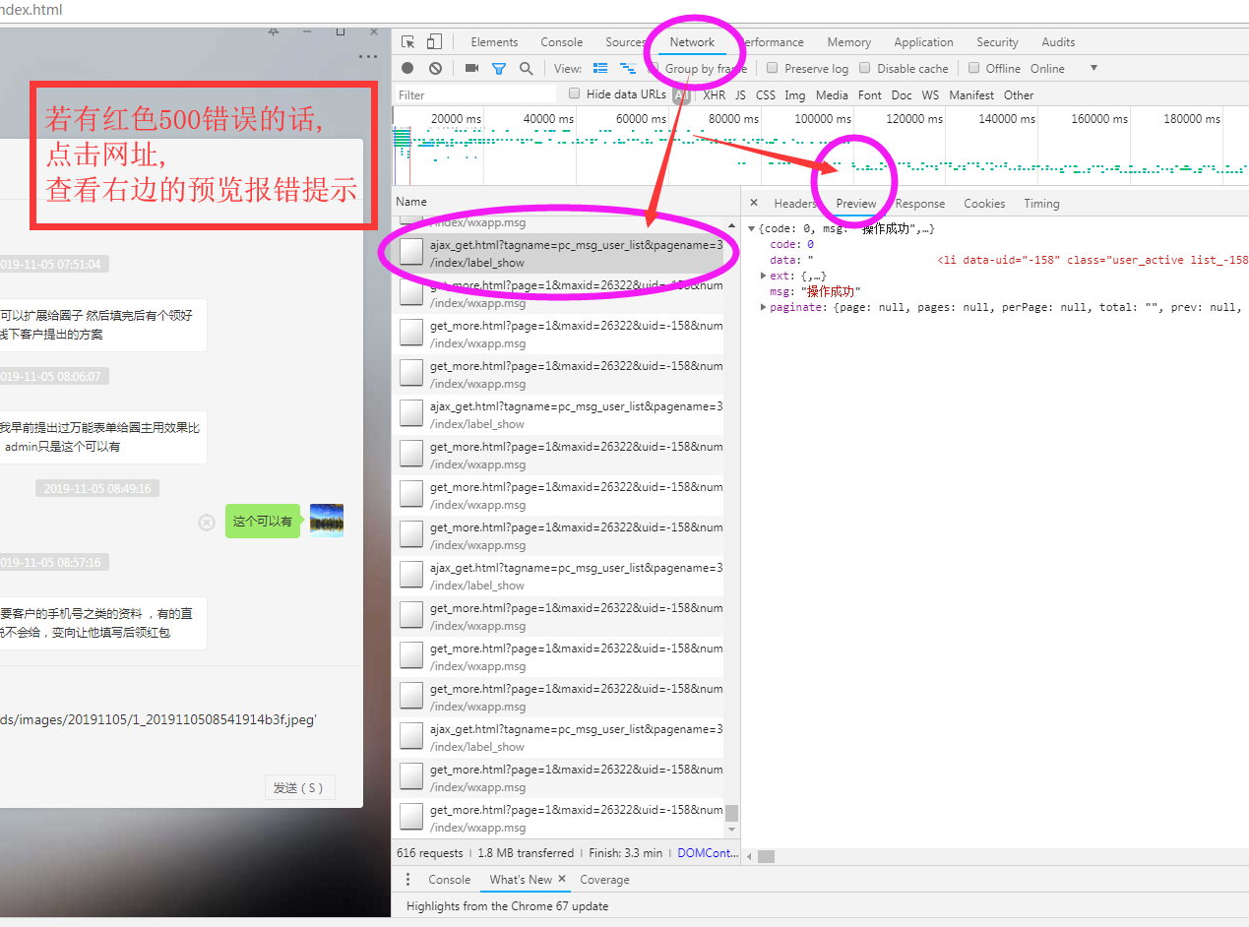Check the Disable cache option

[865, 69]
